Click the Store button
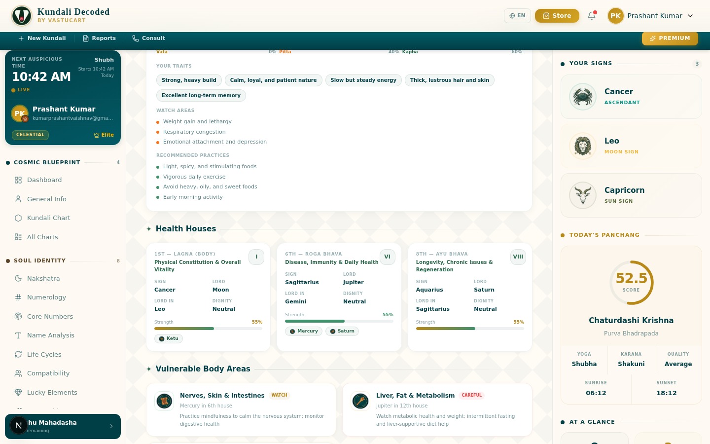This screenshot has width=710, height=444. point(557,16)
